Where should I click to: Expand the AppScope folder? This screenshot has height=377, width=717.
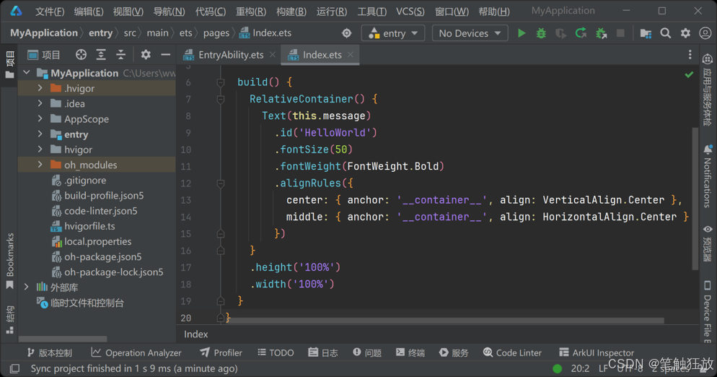pyautogui.click(x=40, y=118)
